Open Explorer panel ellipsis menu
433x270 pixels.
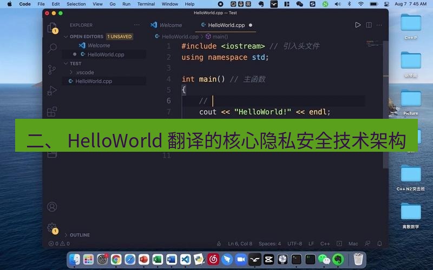(137, 25)
